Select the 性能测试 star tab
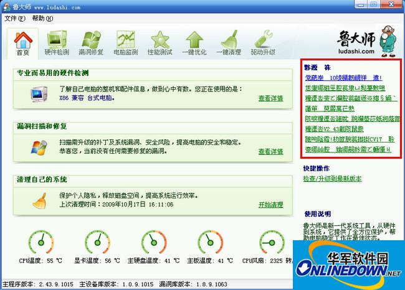This screenshot has width=405, height=290. [160, 43]
